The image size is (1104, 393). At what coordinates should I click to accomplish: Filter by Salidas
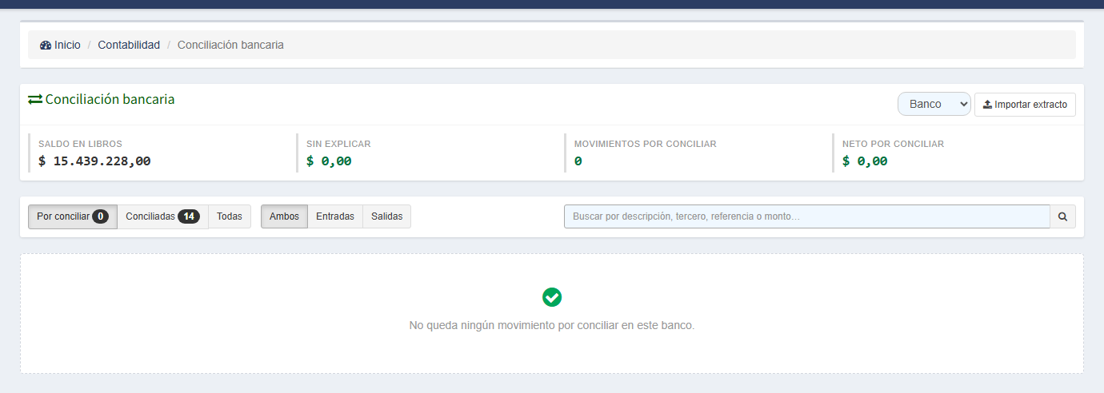coord(387,216)
